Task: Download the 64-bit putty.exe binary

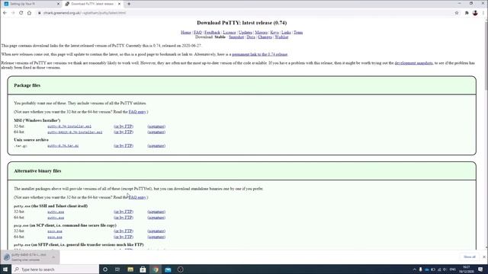Action: click(x=56, y=218)
